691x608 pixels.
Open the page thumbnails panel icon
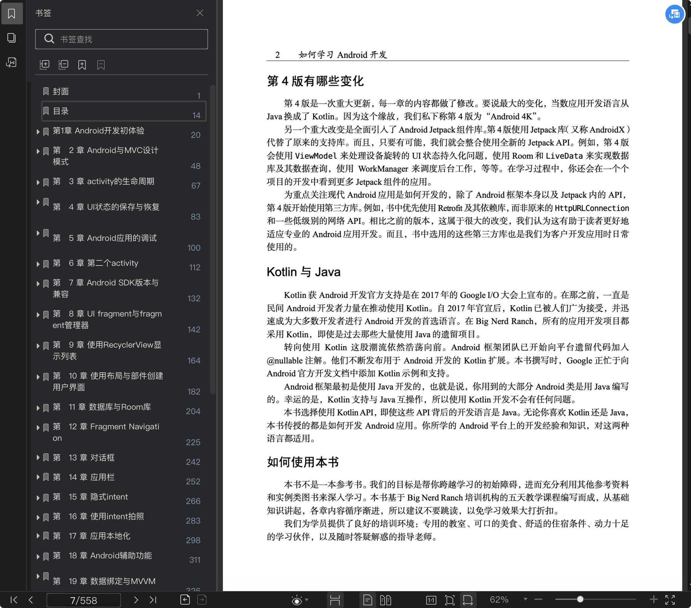pos(11,38)
